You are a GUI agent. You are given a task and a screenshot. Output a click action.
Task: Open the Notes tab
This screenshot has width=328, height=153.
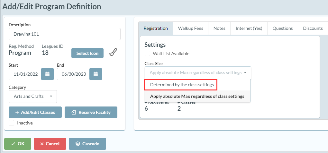click(219, 28)
